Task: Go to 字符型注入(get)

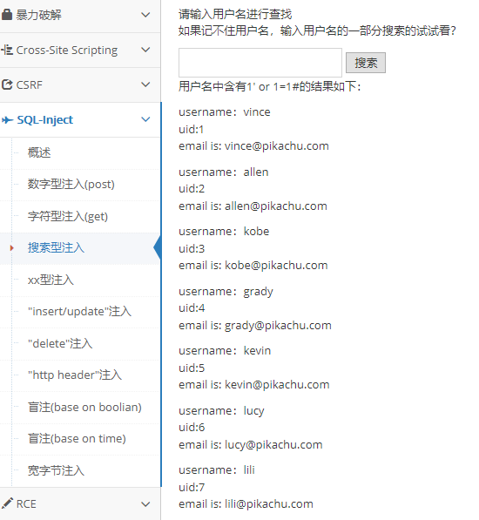Action: coord(68,216)
